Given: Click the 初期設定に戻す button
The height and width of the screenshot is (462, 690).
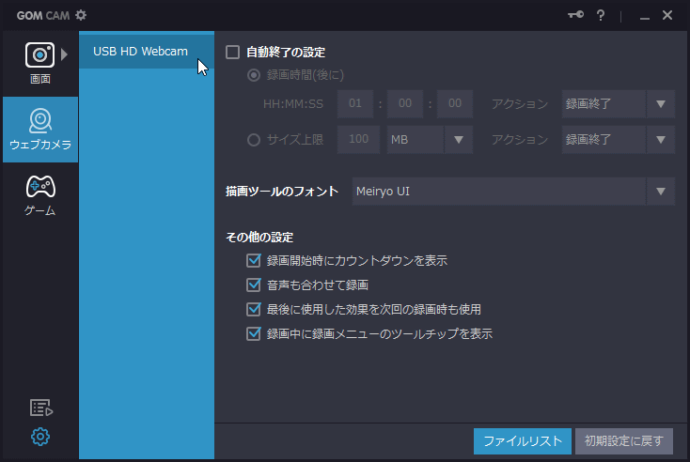Looking at the screenshot, I should (x=624, y=441).
